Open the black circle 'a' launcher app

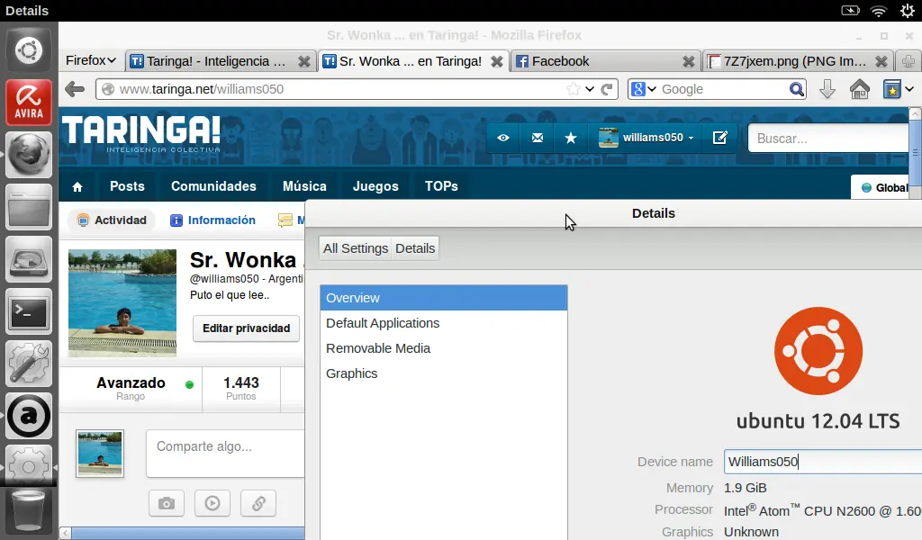pyautogui.click(x=28, y=416)
